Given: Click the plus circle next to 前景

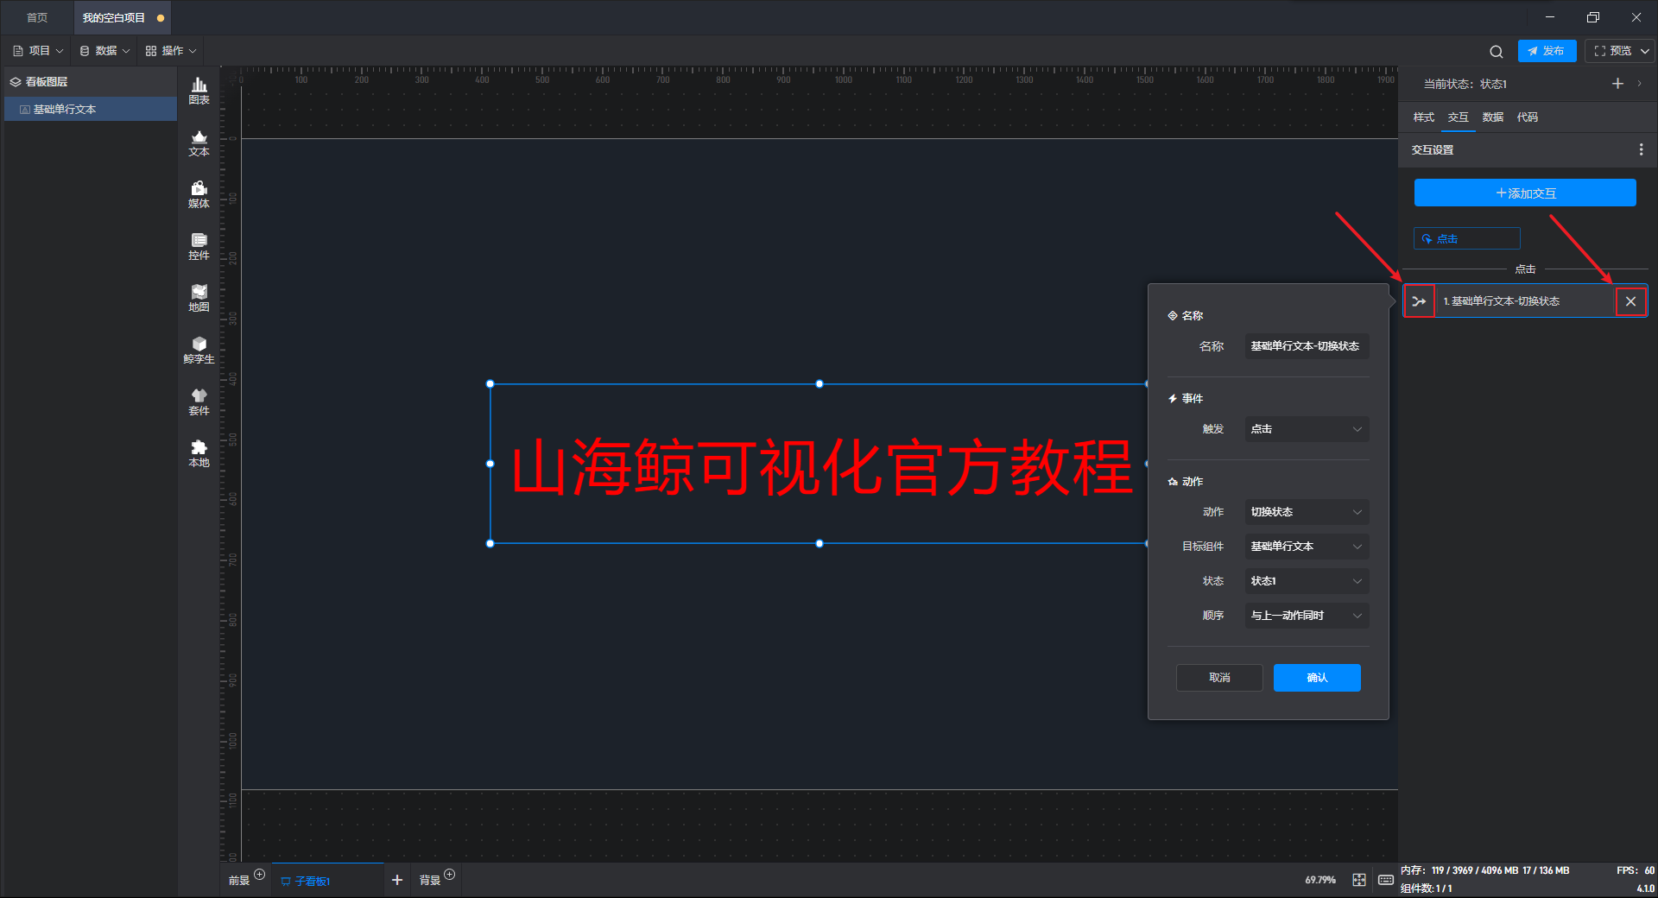Looking at the screenshot, I should (x=259, y=875).
